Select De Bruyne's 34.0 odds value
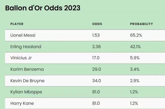165x109 pixels. (96, 81)
